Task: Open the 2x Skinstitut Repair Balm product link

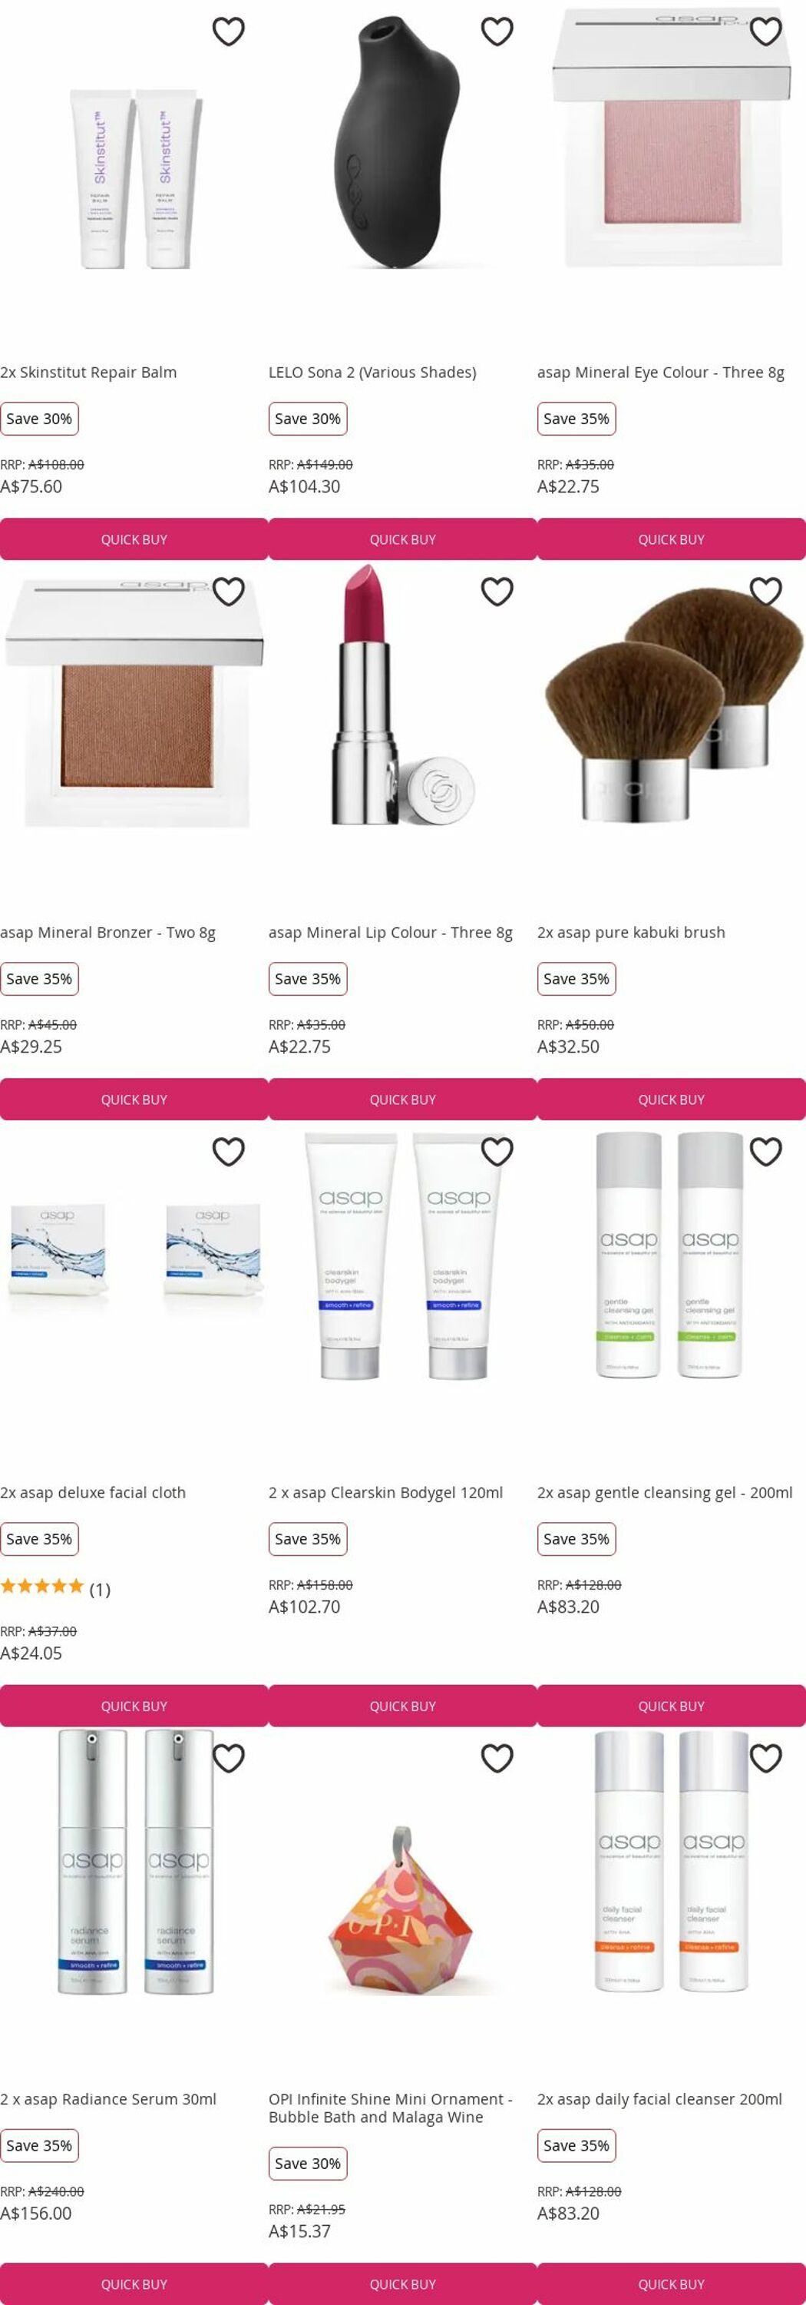Action: [x=88, y=372]
